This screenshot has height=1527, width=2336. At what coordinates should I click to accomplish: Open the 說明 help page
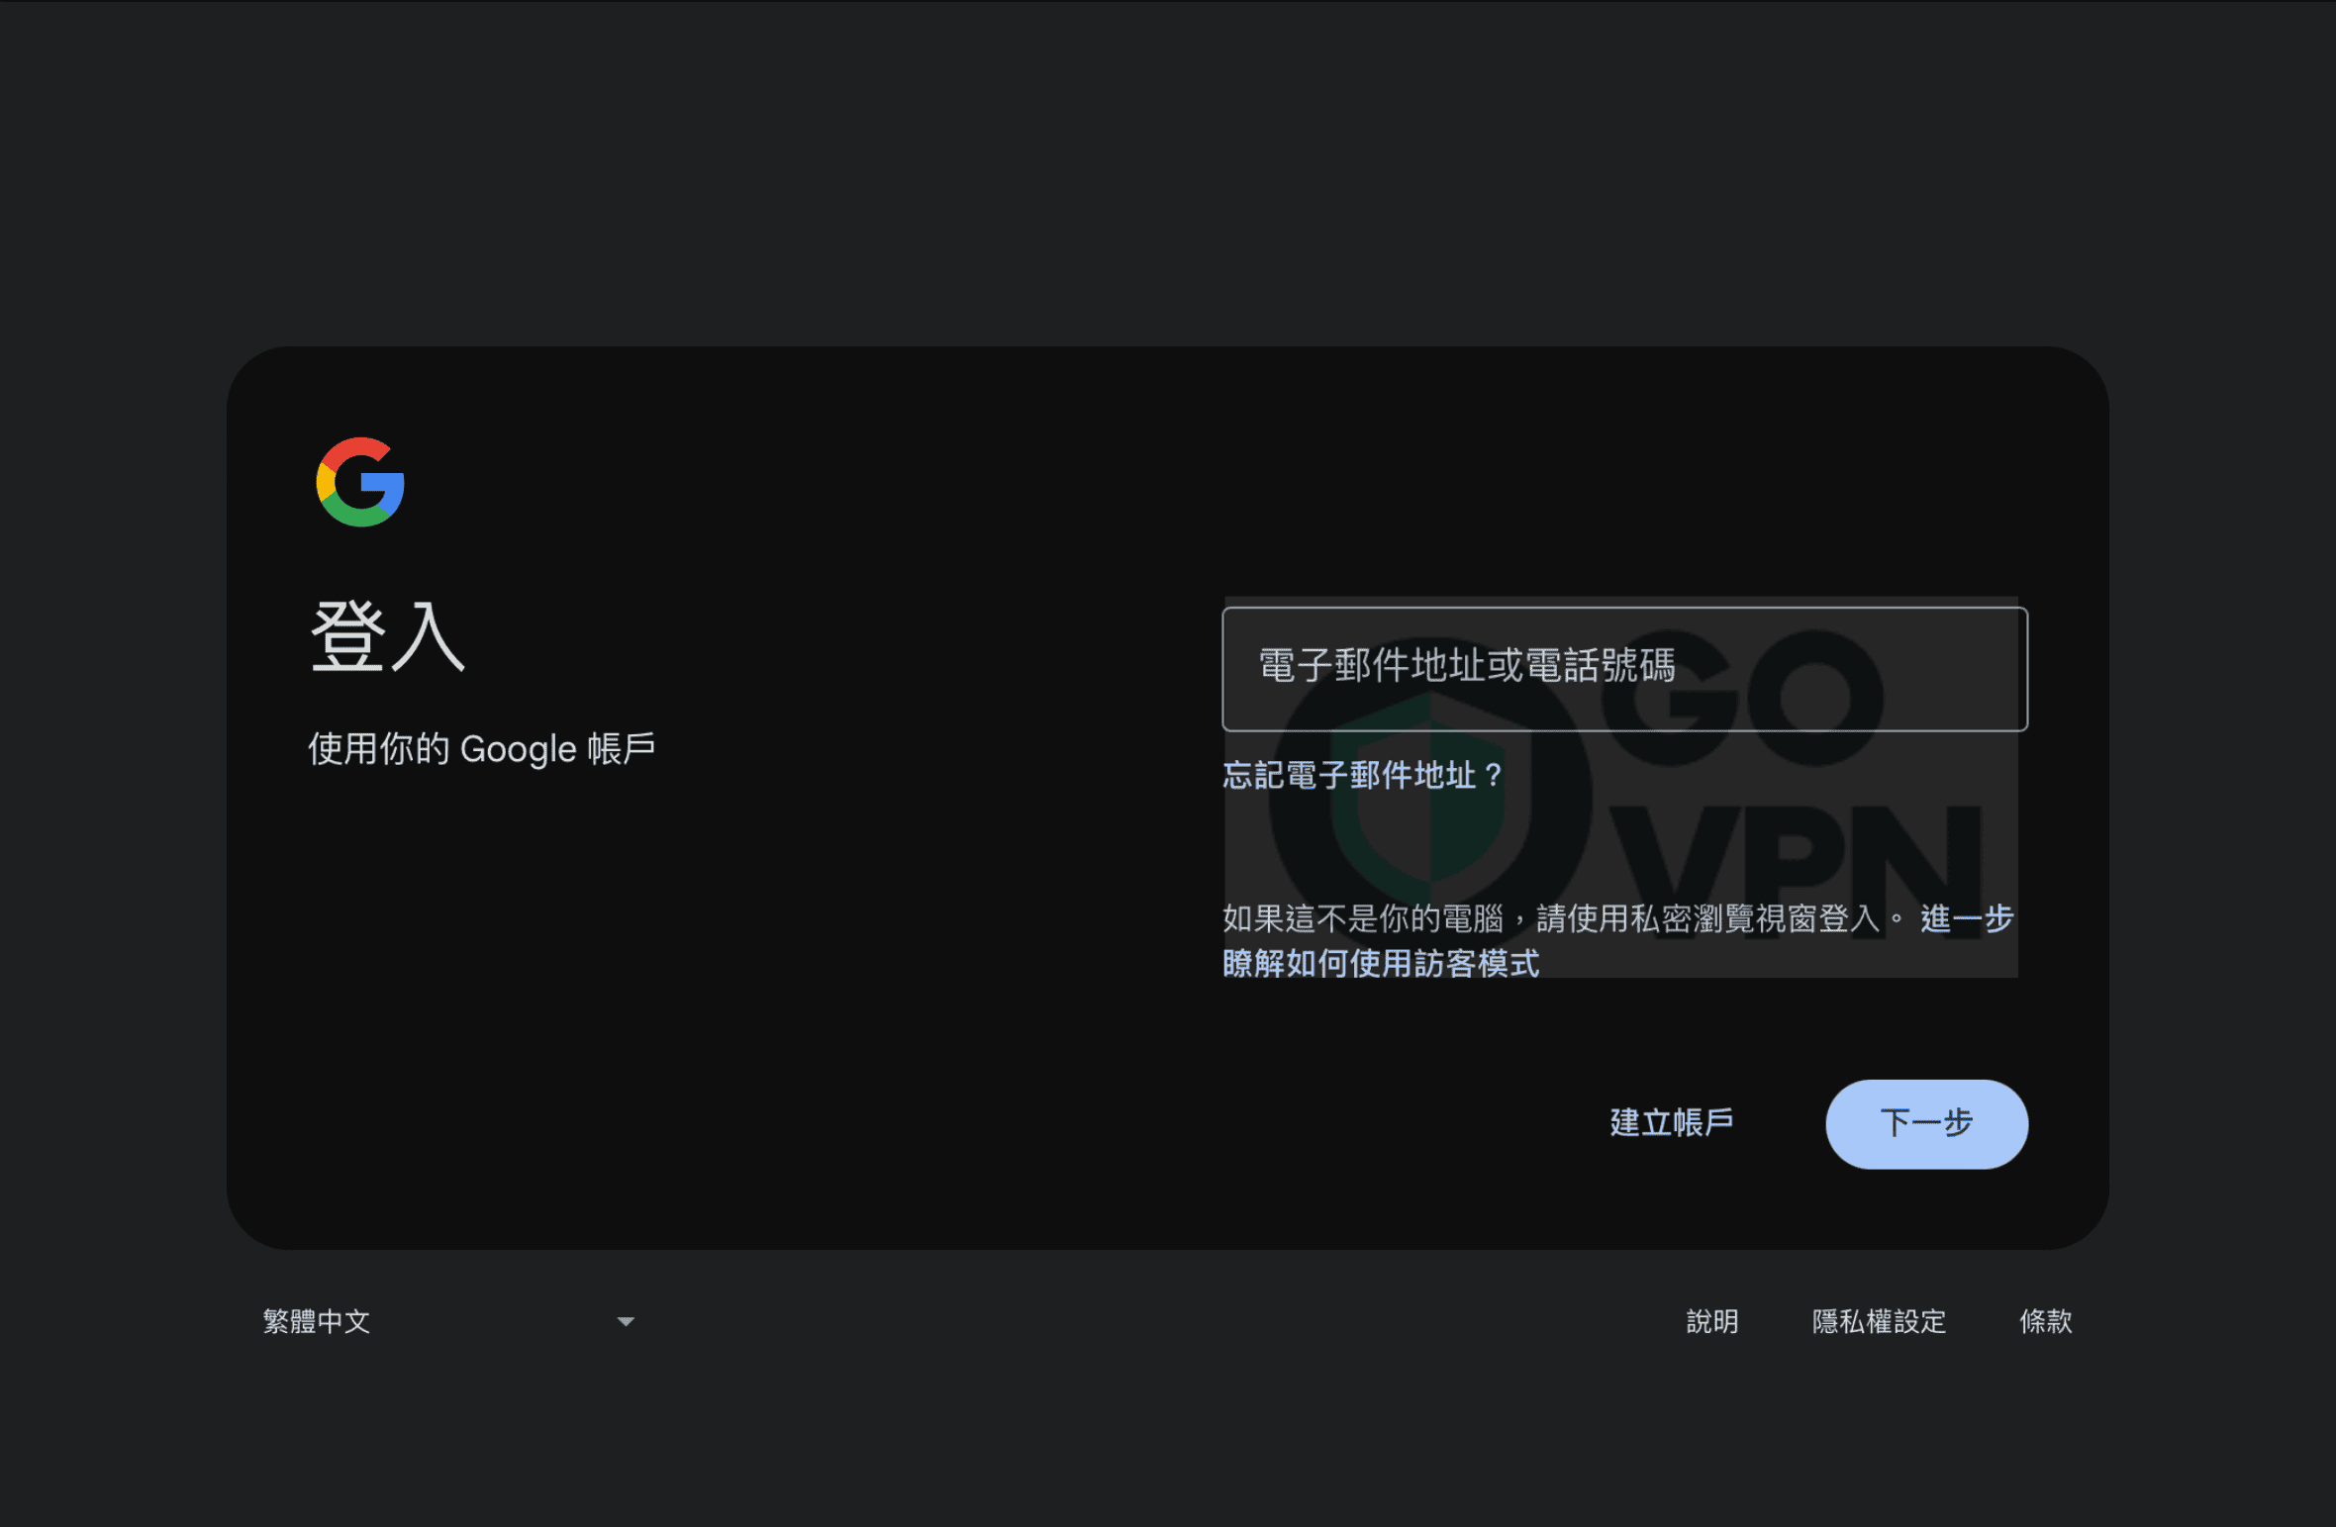click(1712, 1320)
